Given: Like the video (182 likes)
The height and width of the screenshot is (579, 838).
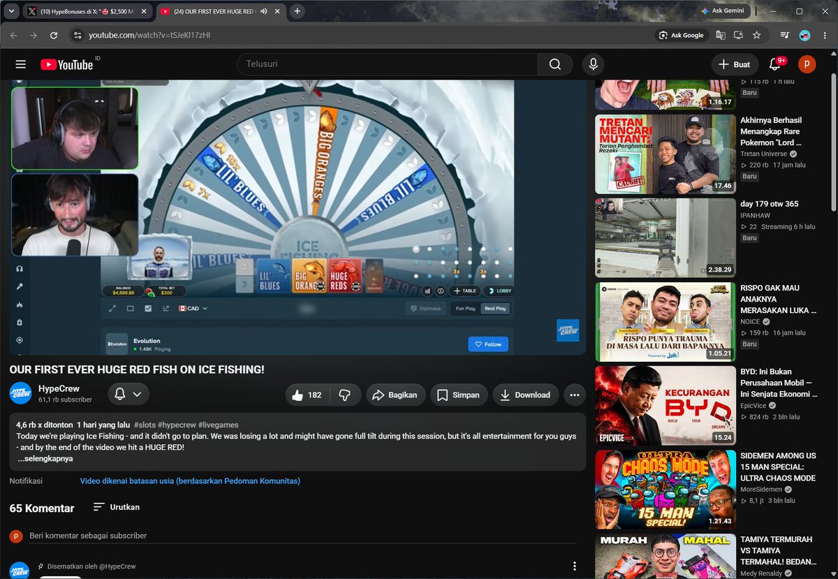Looking at the screenshot, I should click(307, 395).
